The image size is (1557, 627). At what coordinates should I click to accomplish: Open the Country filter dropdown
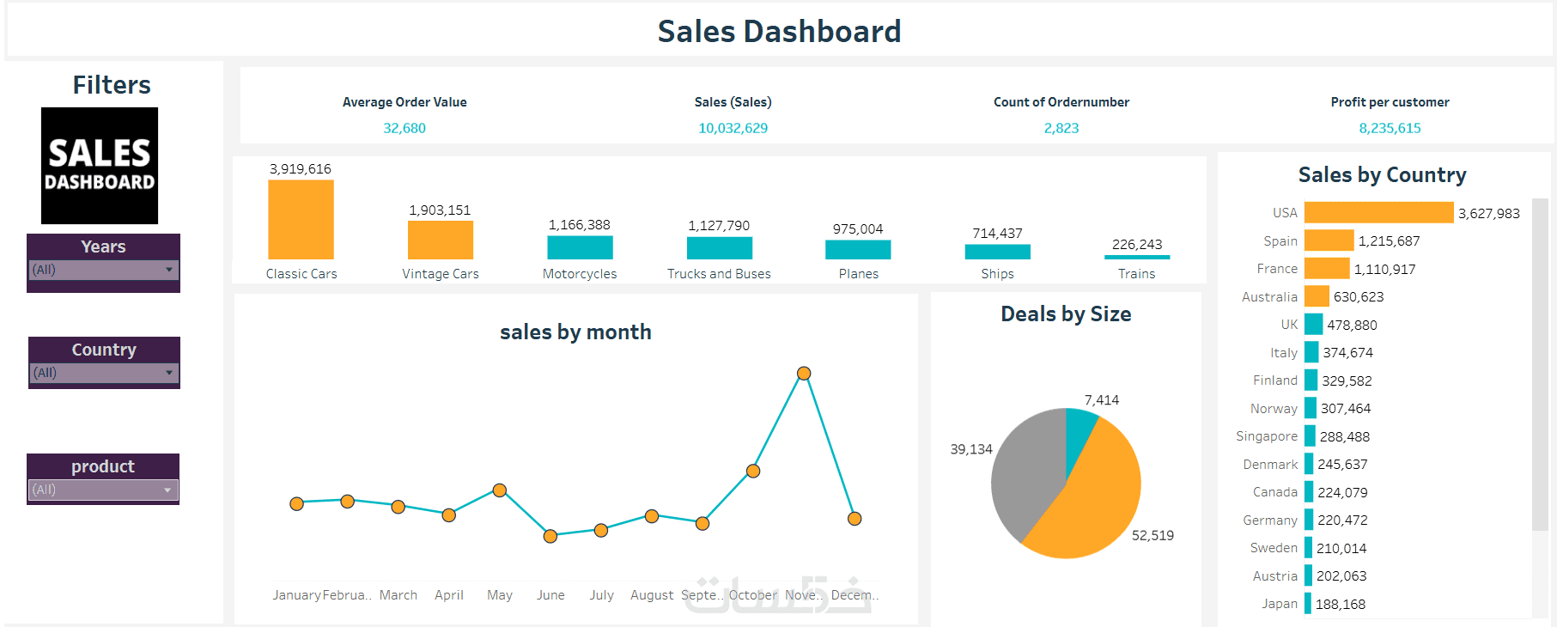coord(104,373)
